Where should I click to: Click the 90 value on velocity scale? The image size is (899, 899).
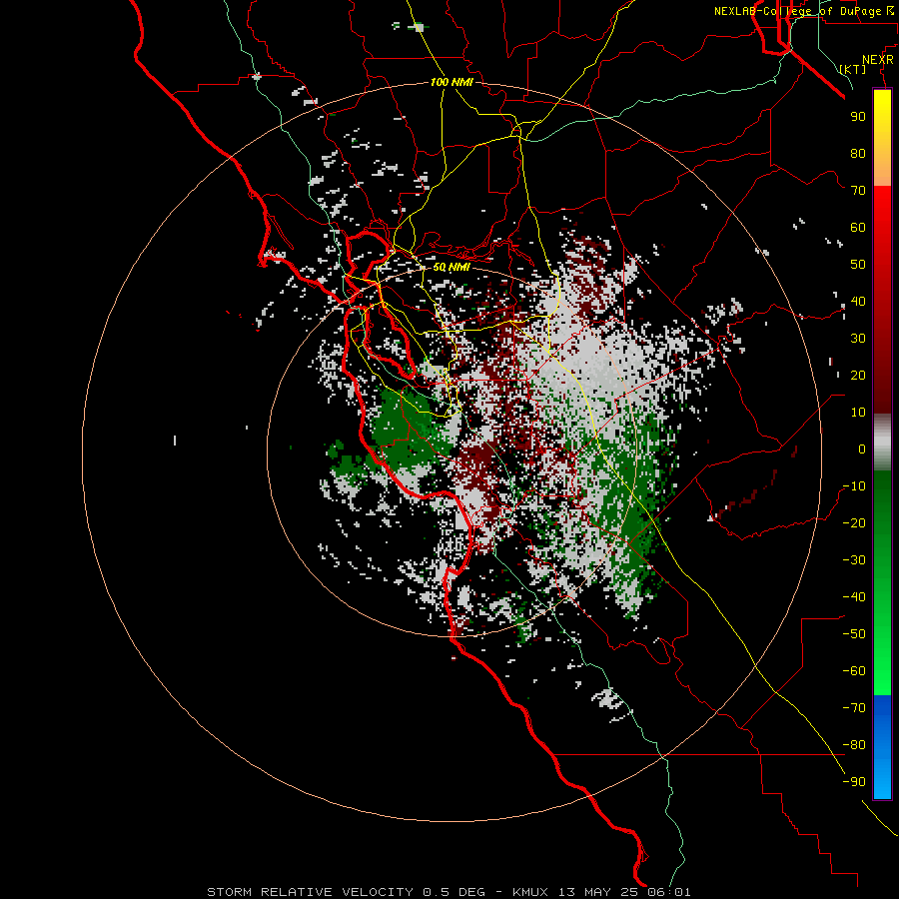(x=858, y=117)
